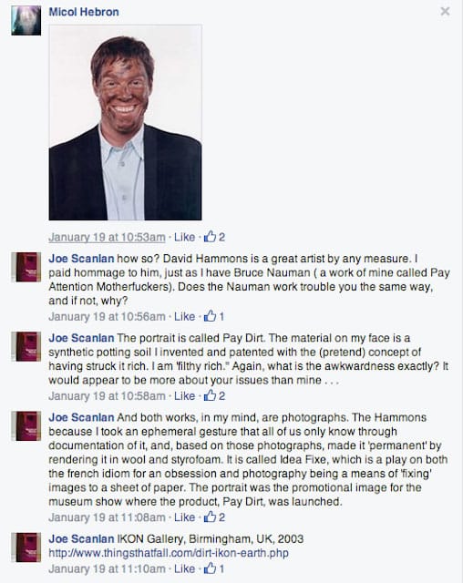Show who liked the 10:58am comment
The width and height of the screenshot is (463, 583).
214,395
